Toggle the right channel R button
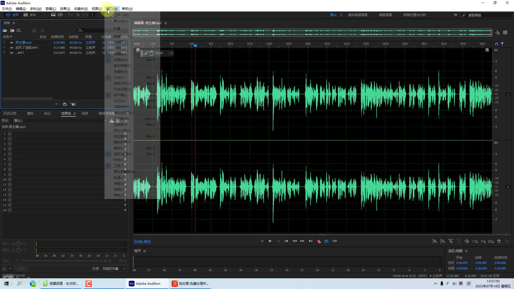Viewport: 514px width, 289px height. pyautogui.click(x=508, y=187)
